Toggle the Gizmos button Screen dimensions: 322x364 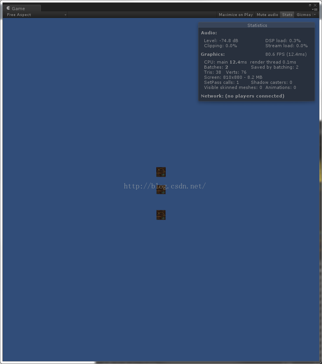tap(304, 14)
